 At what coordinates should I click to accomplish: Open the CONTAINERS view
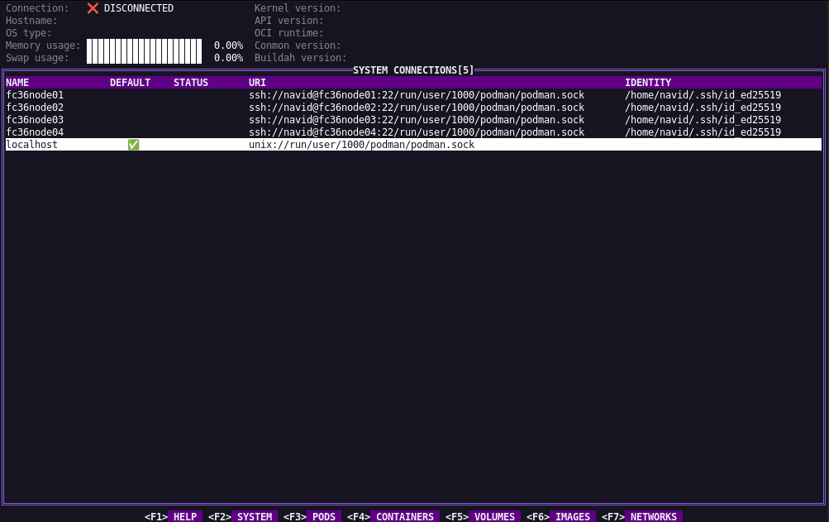click(404, 516)
